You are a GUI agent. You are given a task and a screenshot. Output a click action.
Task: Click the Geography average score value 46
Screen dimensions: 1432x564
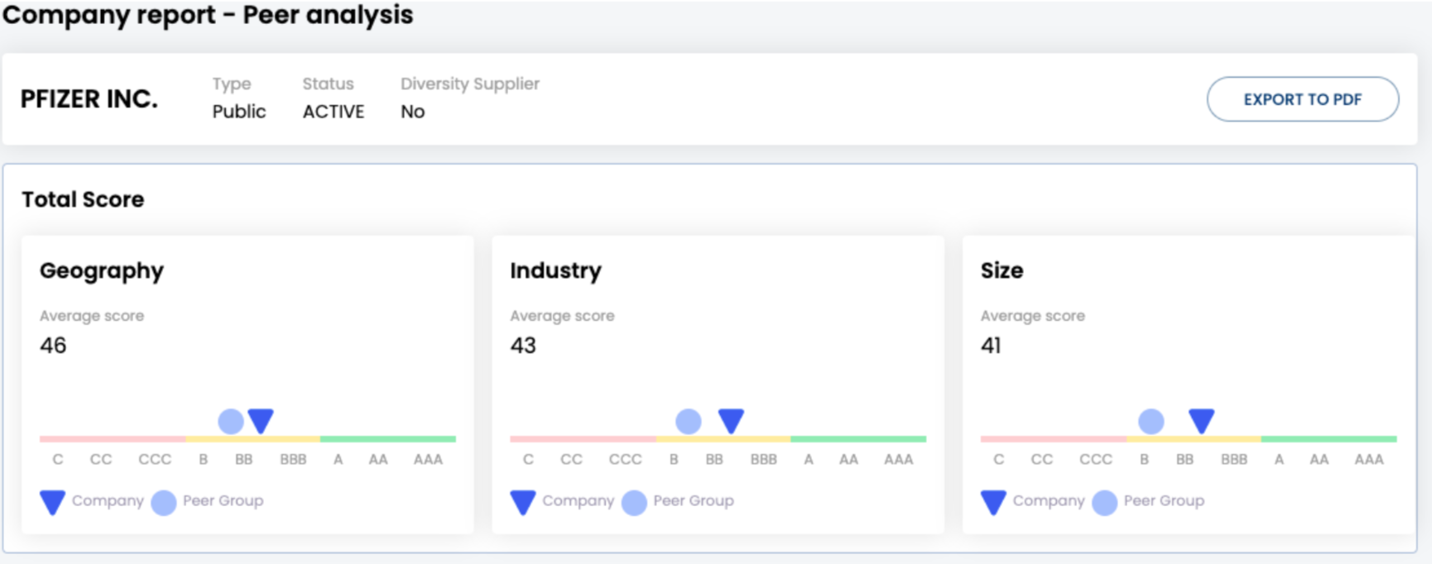[53, 346]
